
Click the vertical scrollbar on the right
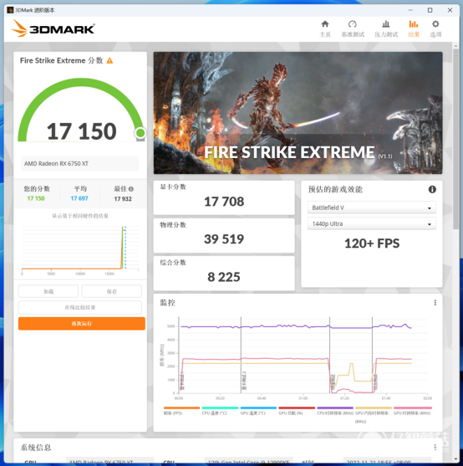pos(455,140)
